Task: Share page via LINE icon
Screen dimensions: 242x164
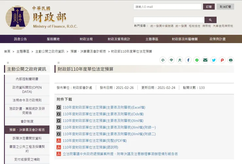Action: tap(197, 60)
